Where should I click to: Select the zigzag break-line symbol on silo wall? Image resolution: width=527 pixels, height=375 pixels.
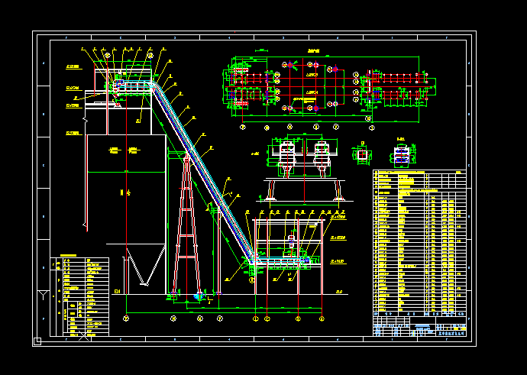tap(85, 120)
